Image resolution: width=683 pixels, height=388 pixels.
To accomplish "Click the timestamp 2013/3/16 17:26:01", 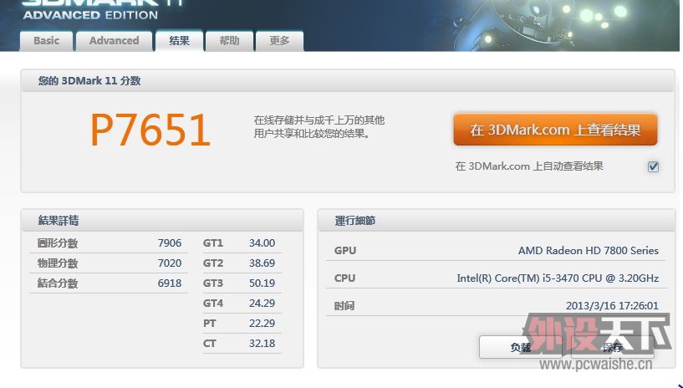I will [612, 306].
